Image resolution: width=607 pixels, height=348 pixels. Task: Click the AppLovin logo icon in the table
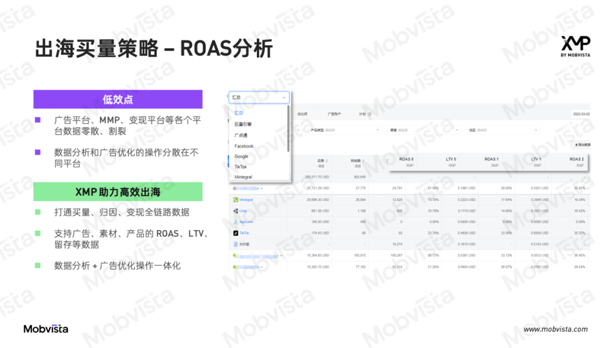click(235, 222)
